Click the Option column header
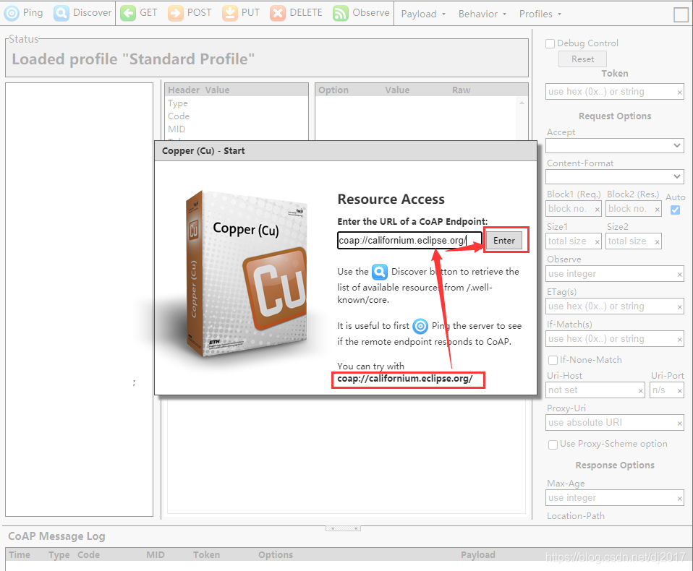Viewport: 693px width, 571px height. [x=333, y=90]
